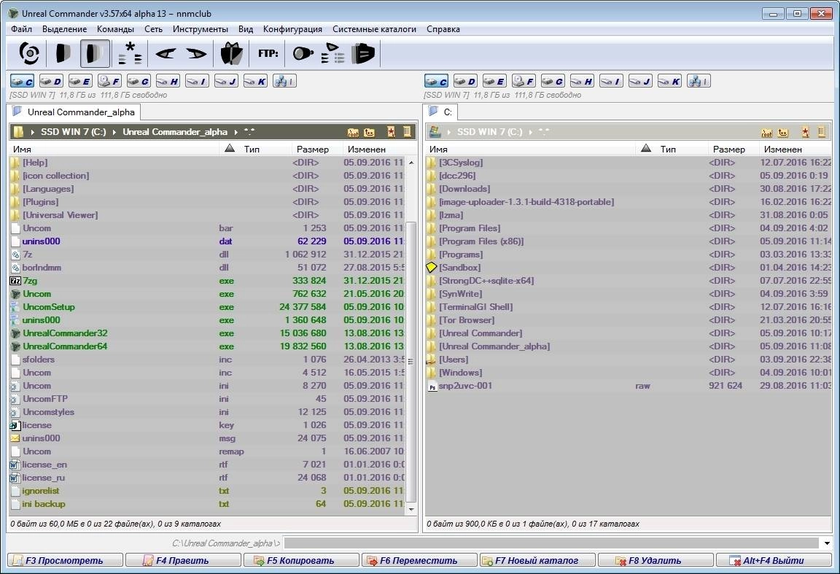Image resolution: width=840 pixels, height=574 pixels.
Task: Click the group rename list toolbar icon
Action: (x=333, y=53)
